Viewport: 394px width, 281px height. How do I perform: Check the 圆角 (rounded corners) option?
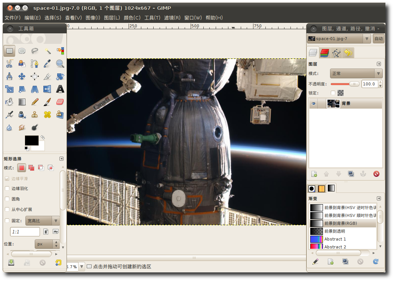click(7, 199)
